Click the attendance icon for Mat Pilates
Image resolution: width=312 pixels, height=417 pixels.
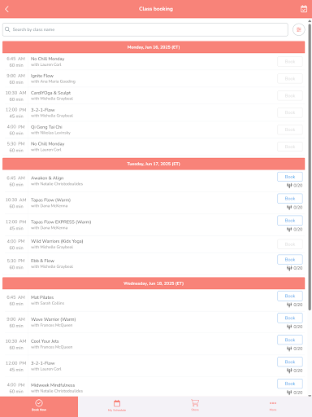coord(289,305)
